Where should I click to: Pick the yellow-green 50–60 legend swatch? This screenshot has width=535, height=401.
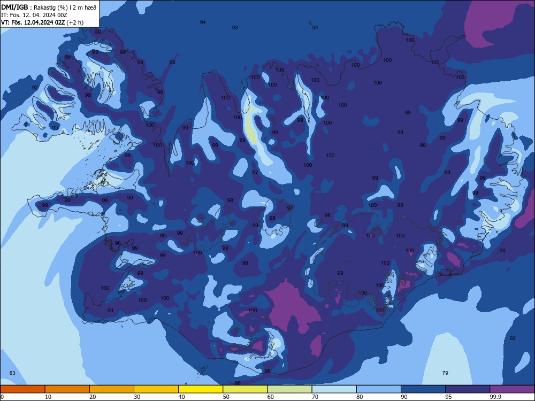(246, 389)
